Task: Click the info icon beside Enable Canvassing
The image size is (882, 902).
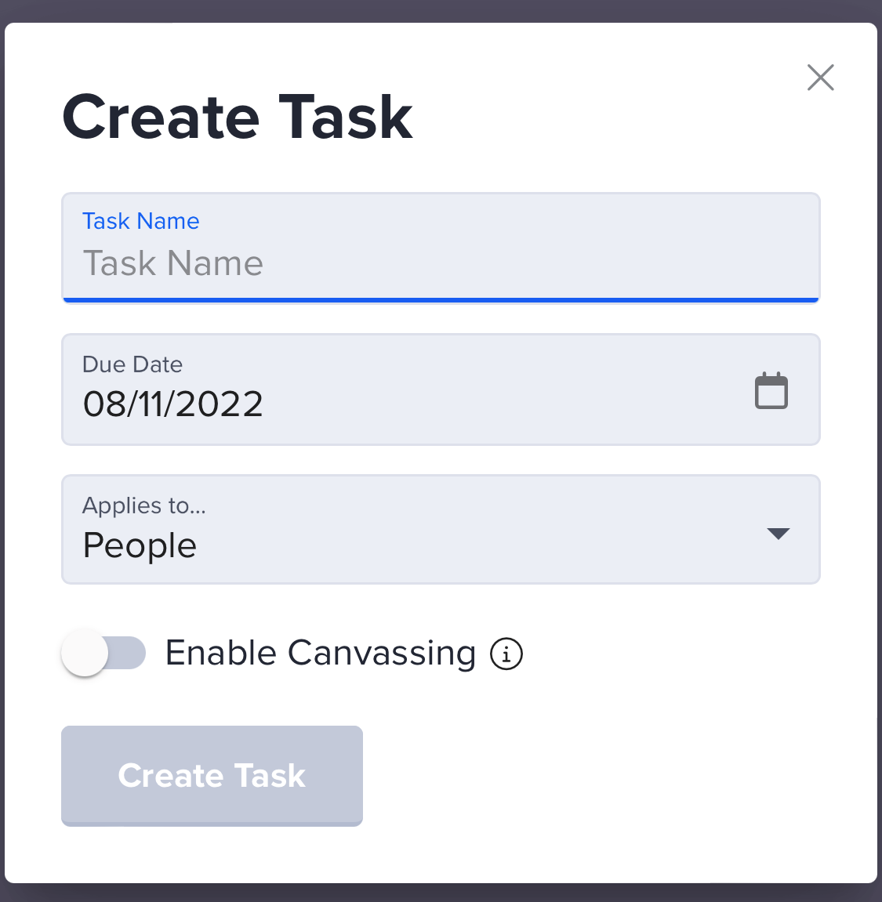Action: (x=507, y=653)
